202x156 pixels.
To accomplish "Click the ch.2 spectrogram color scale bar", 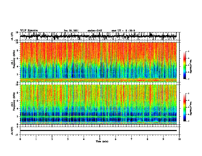I will [184, 107].
